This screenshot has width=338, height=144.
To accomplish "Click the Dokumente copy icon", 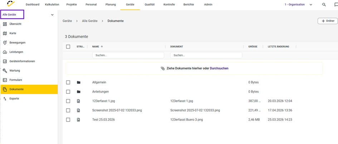I will click(x=5, y=89).
